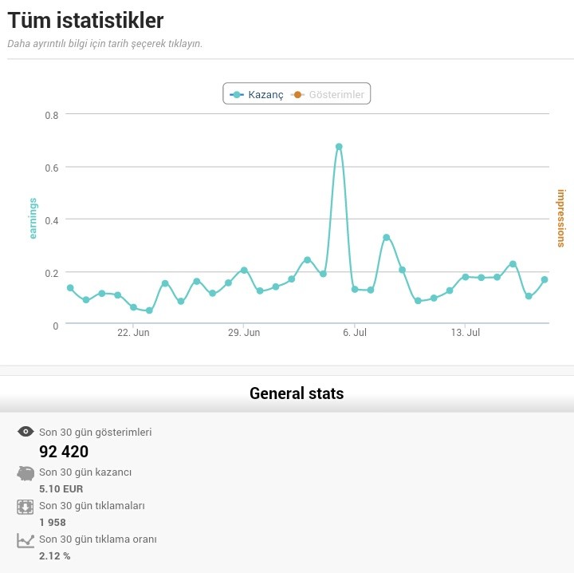
Task: Click the first data point on chart
Action: 70,288
